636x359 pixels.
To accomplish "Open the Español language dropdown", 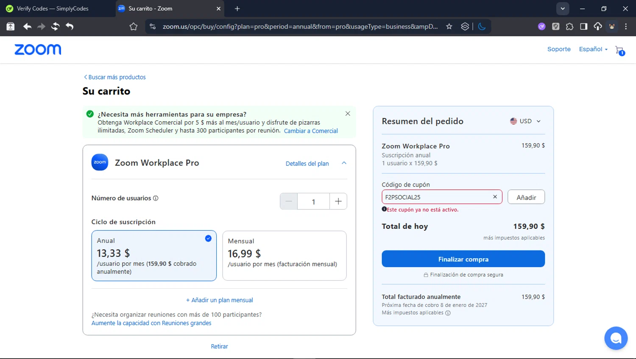I will pyautogui.click(x=593, y=49).
